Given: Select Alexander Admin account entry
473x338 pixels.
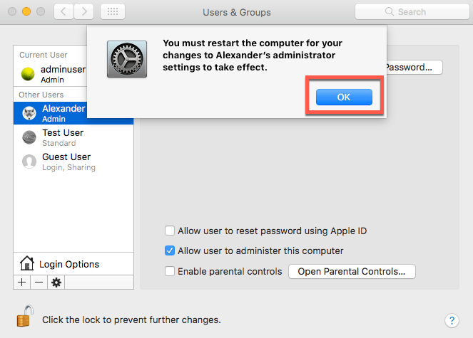Looking at the screenshot, I should coord(63,113).
